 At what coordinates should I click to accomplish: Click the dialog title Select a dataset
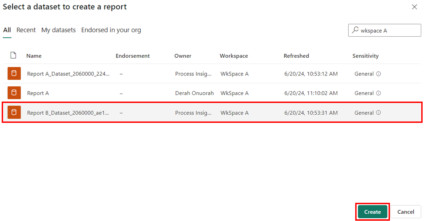[65, 7]
